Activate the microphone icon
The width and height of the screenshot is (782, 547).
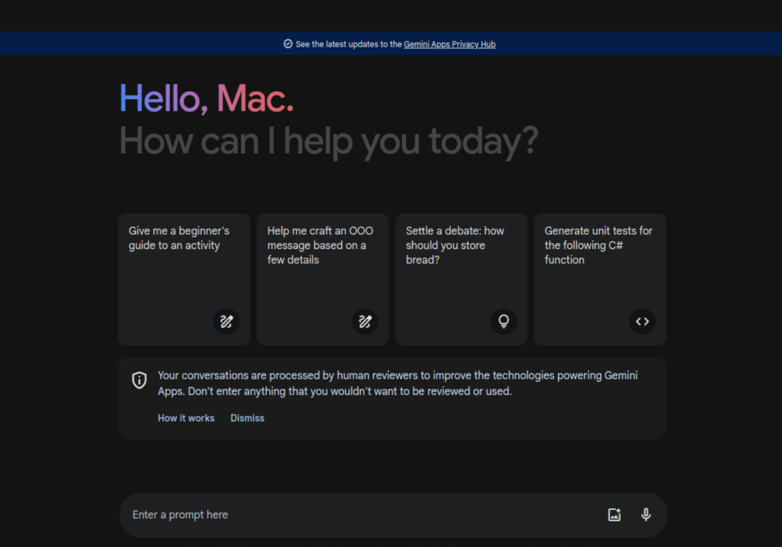pyautogui.click(x=646, y=514)
